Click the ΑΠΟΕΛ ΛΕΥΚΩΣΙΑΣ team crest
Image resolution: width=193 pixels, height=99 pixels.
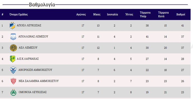coord(12,25)
